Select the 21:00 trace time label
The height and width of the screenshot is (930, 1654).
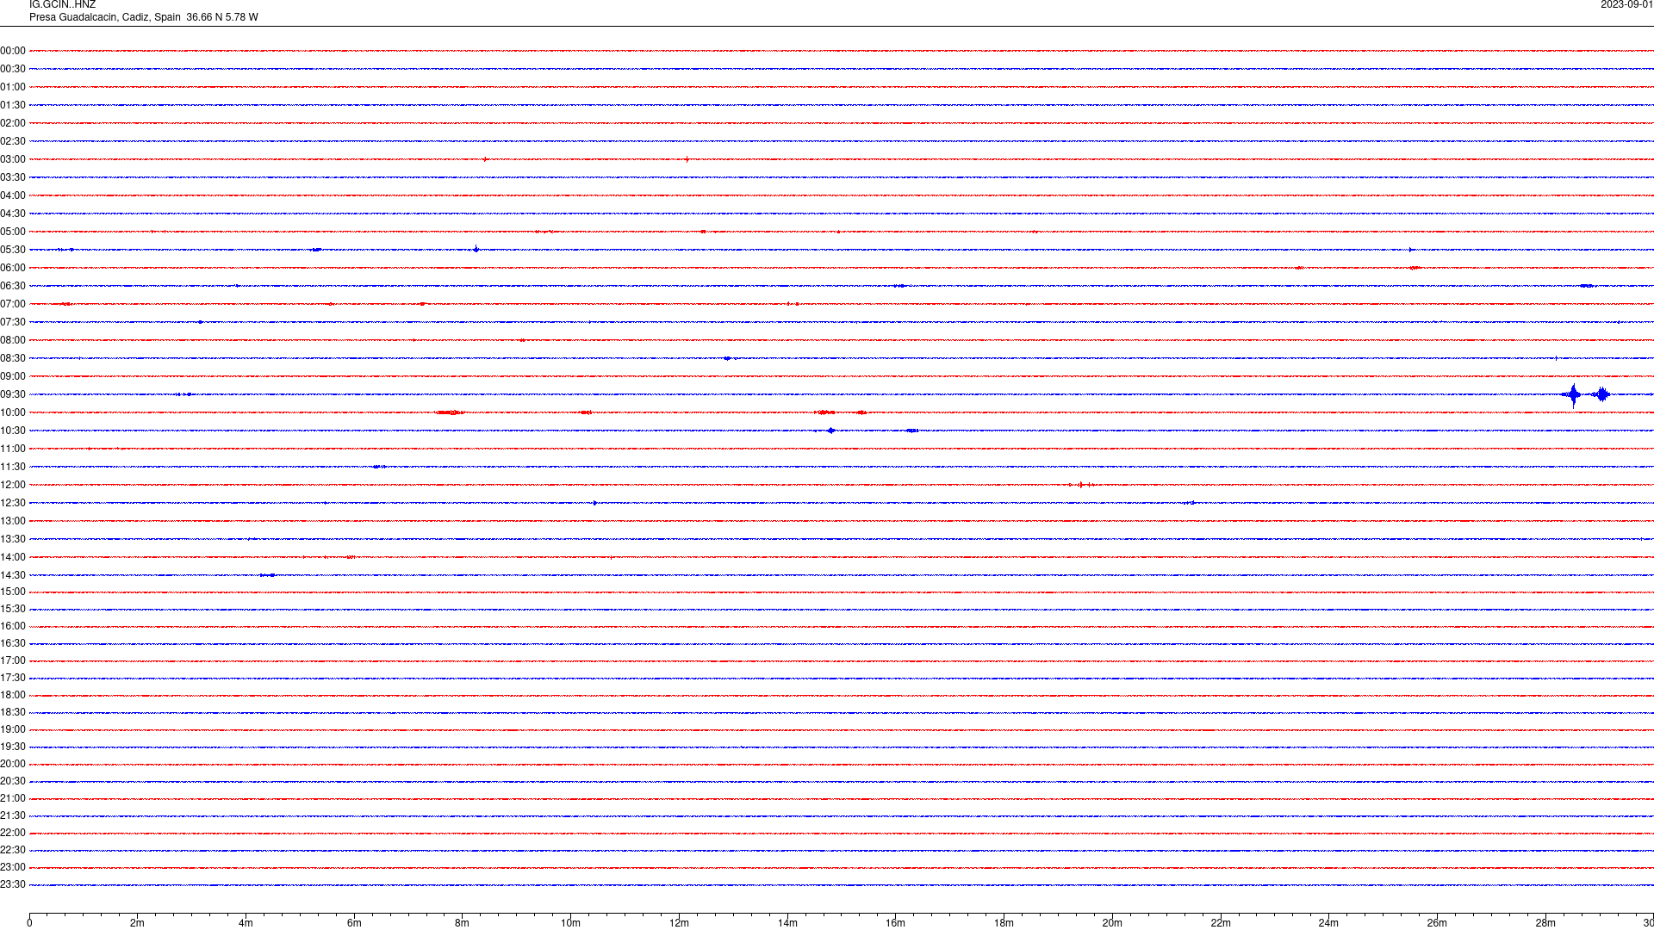[x=13, y=798]
